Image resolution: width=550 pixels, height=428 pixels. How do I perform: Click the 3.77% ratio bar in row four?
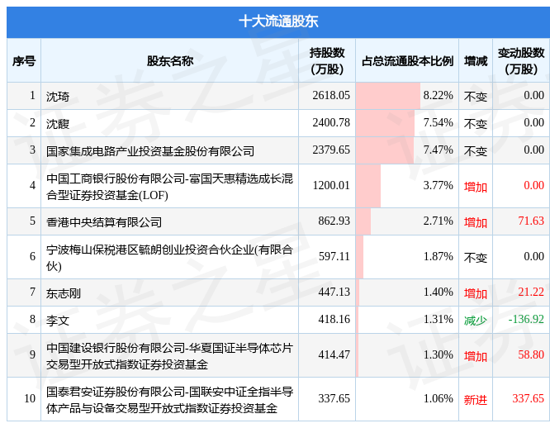368,186
